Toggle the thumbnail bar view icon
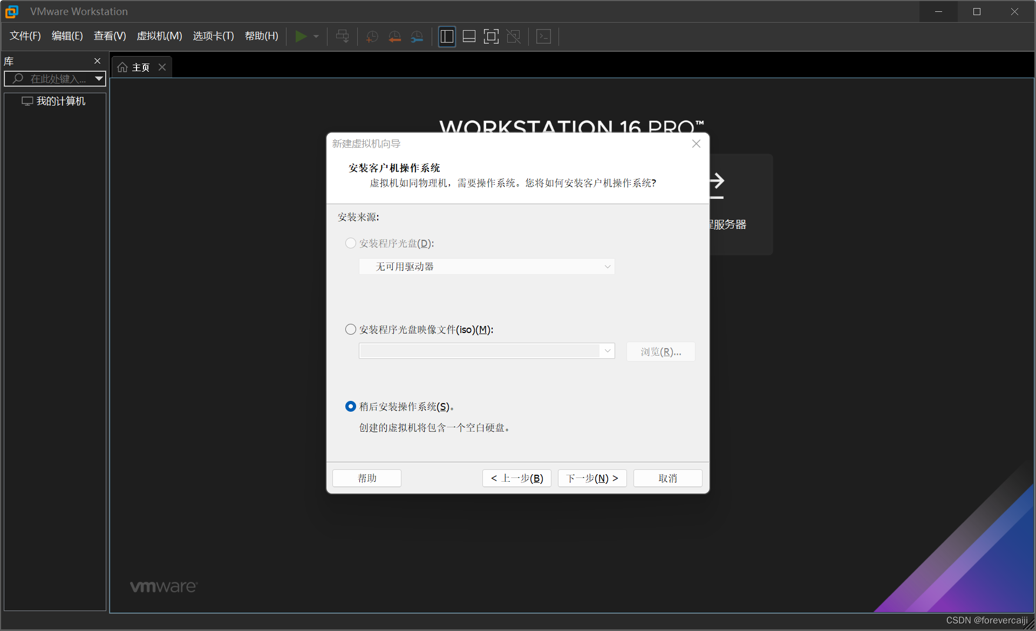 pos(469,36)
